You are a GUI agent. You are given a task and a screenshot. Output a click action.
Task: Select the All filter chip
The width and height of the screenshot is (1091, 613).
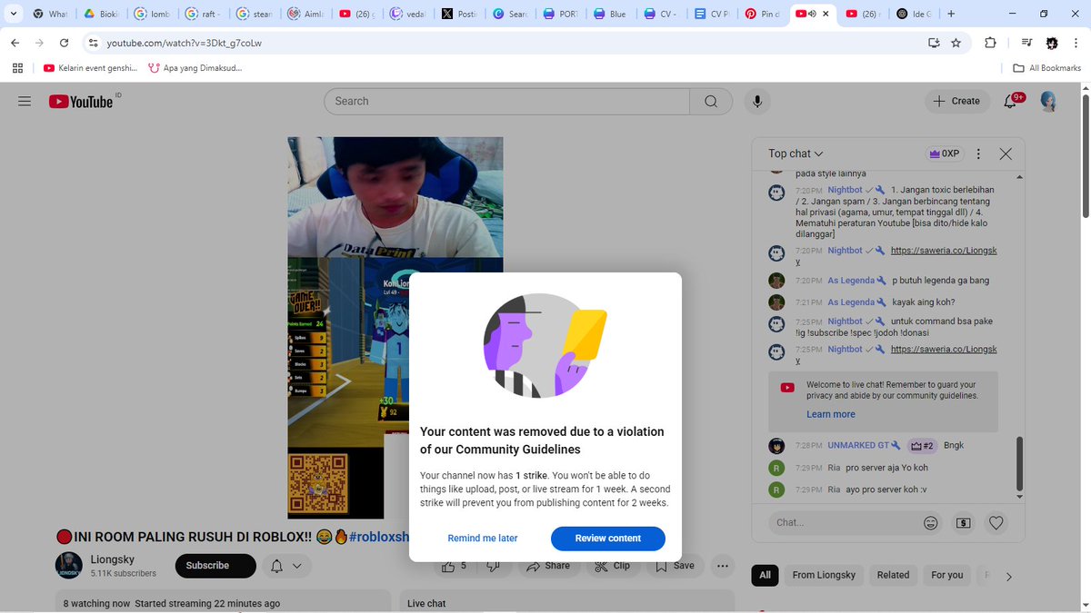(x=765, y=575)
